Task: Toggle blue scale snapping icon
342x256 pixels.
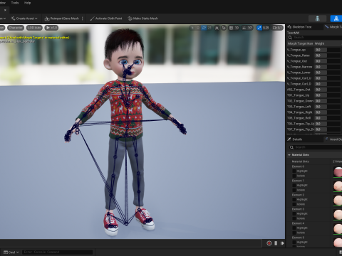Action: click(x=259, y=28)
